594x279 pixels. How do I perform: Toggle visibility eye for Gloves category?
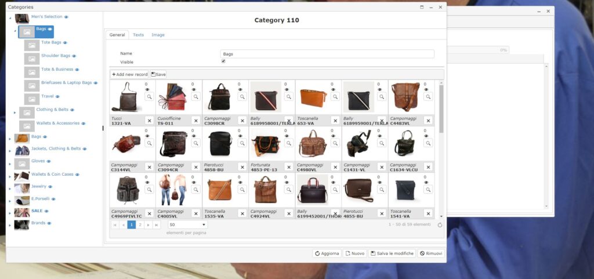pos(49,161)
